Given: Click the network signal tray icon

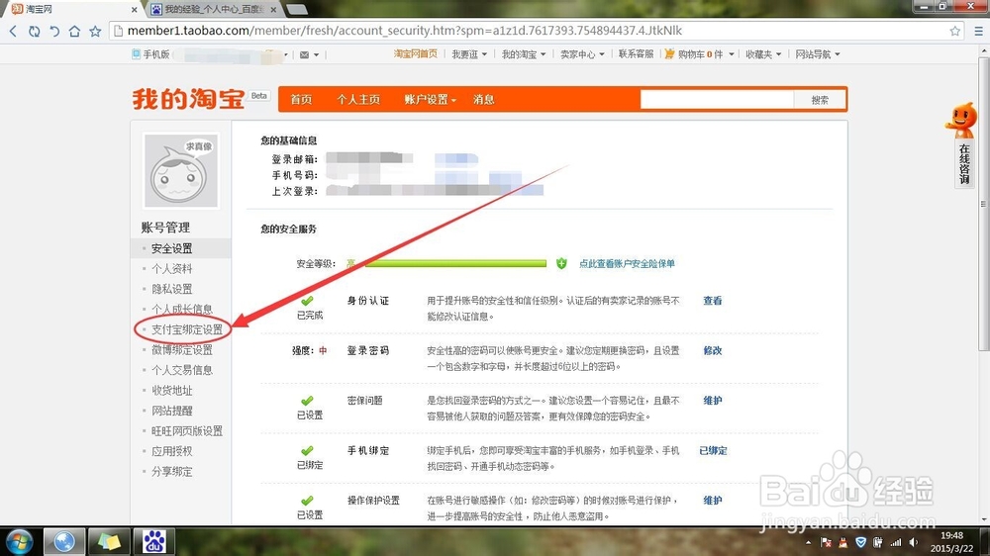Looking at the screenshot, I should [x=896, y=542].
